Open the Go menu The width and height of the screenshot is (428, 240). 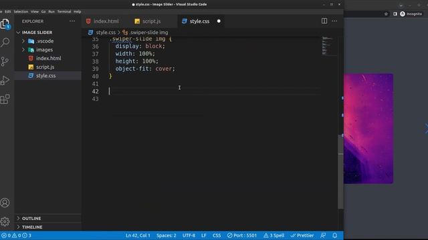click(43, 11)
